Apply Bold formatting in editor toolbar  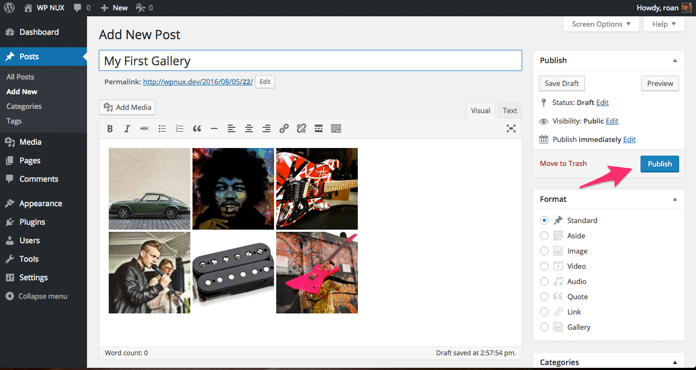[x=110, y=128]
